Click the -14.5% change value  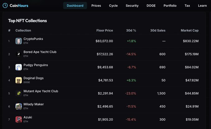point(131,54)
